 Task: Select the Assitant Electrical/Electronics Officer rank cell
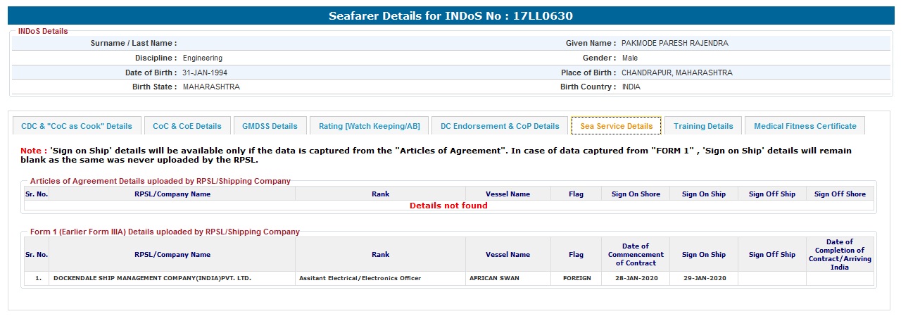(360, 278)
